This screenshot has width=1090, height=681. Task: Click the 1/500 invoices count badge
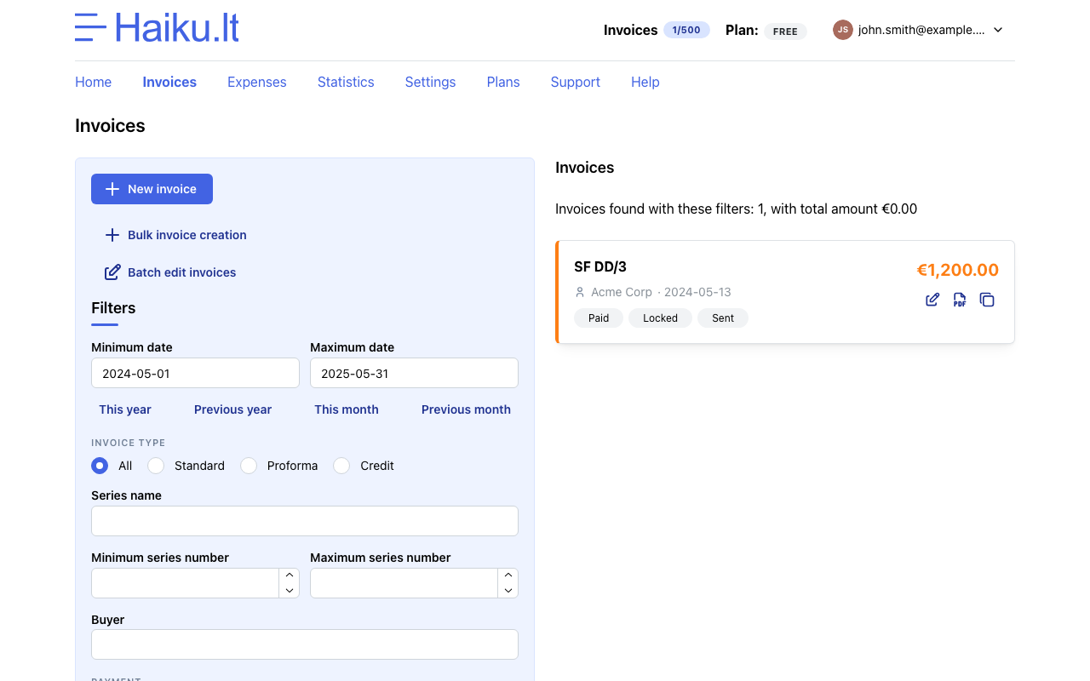[x=686, y=30]
